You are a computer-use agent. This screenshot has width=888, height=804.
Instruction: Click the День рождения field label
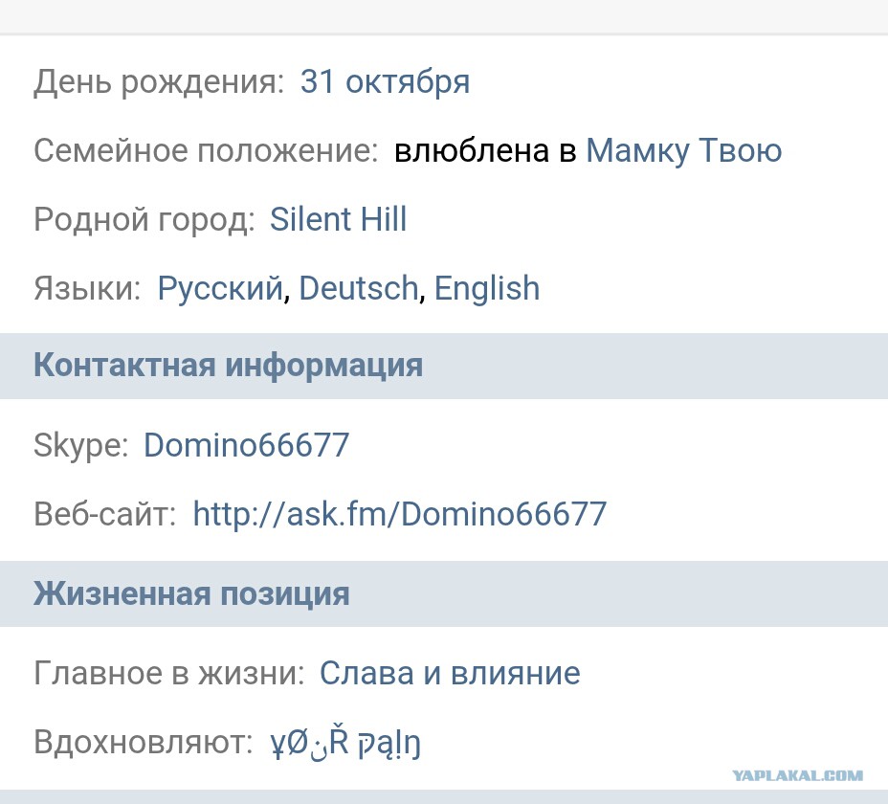tap(159, 82)
